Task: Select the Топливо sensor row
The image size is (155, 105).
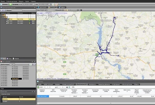Action: pyautogui.click(x=19, y=101)
